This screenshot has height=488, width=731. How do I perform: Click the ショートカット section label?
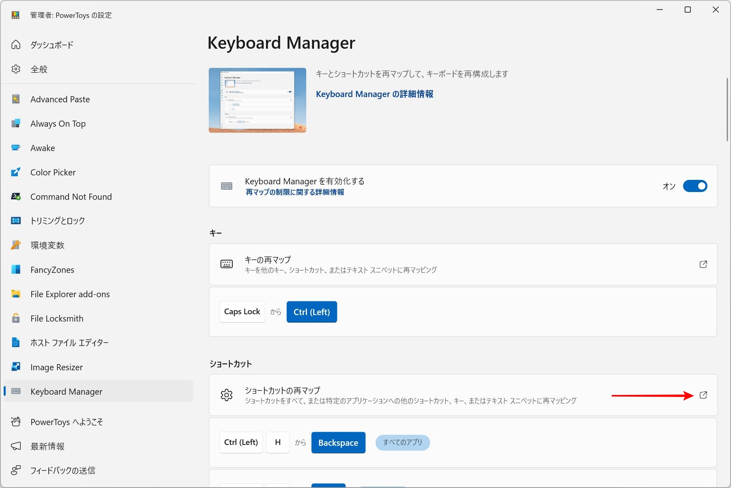tap(231, 364)
